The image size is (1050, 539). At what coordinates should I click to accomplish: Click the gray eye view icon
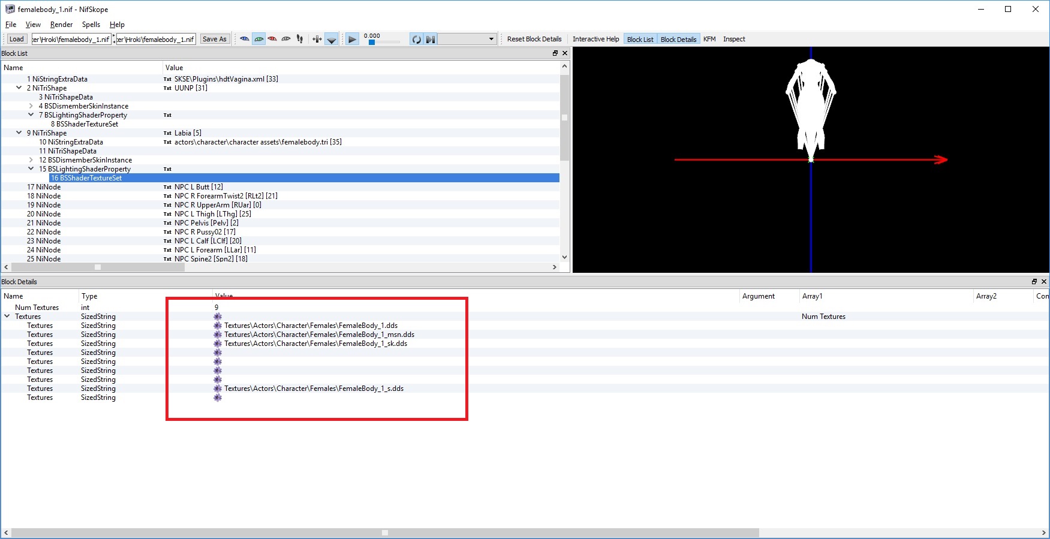pyautogui.click(x=286, y=39)
